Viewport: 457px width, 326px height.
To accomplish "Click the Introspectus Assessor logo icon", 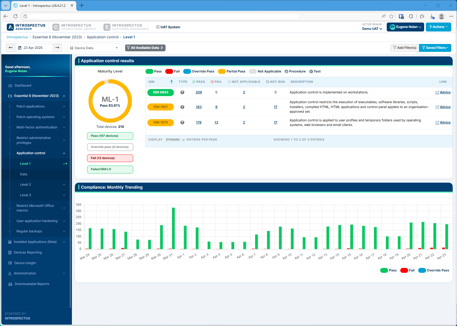I will click(10, 27).
